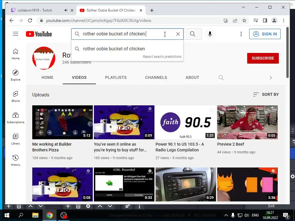Install app icon in the address bar

(226, 20)
